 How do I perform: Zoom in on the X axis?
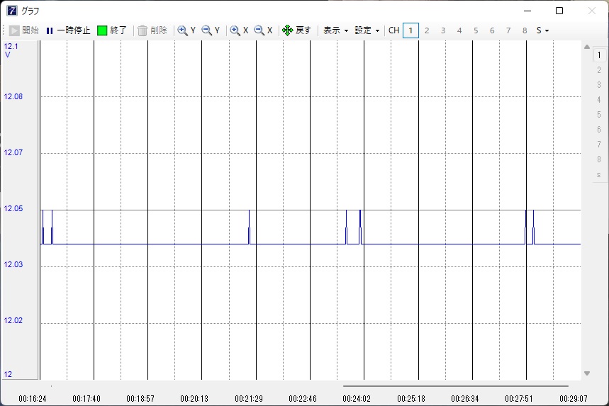point(240,30)
